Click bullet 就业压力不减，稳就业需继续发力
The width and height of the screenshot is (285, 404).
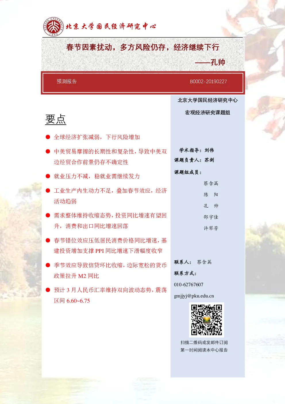click(x=97, y=176)
